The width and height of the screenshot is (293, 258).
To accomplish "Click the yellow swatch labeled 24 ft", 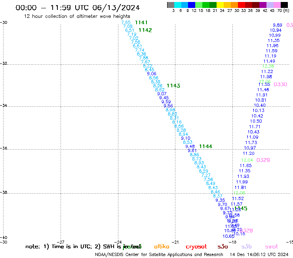I will click(x=220, y=5).
